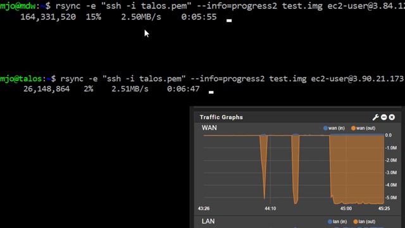Click the 45:25 time axis label

[384, 208]
